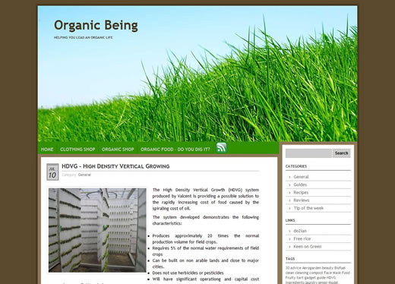Open Organic Food - Do You Dig It?
Image resolution: width=395 pixels, height=284 pixels.
coord(175,150)
